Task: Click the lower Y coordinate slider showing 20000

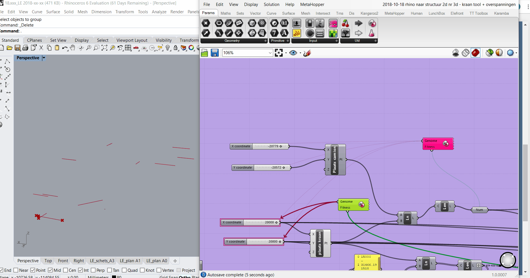Action: (x=254, y=242)
